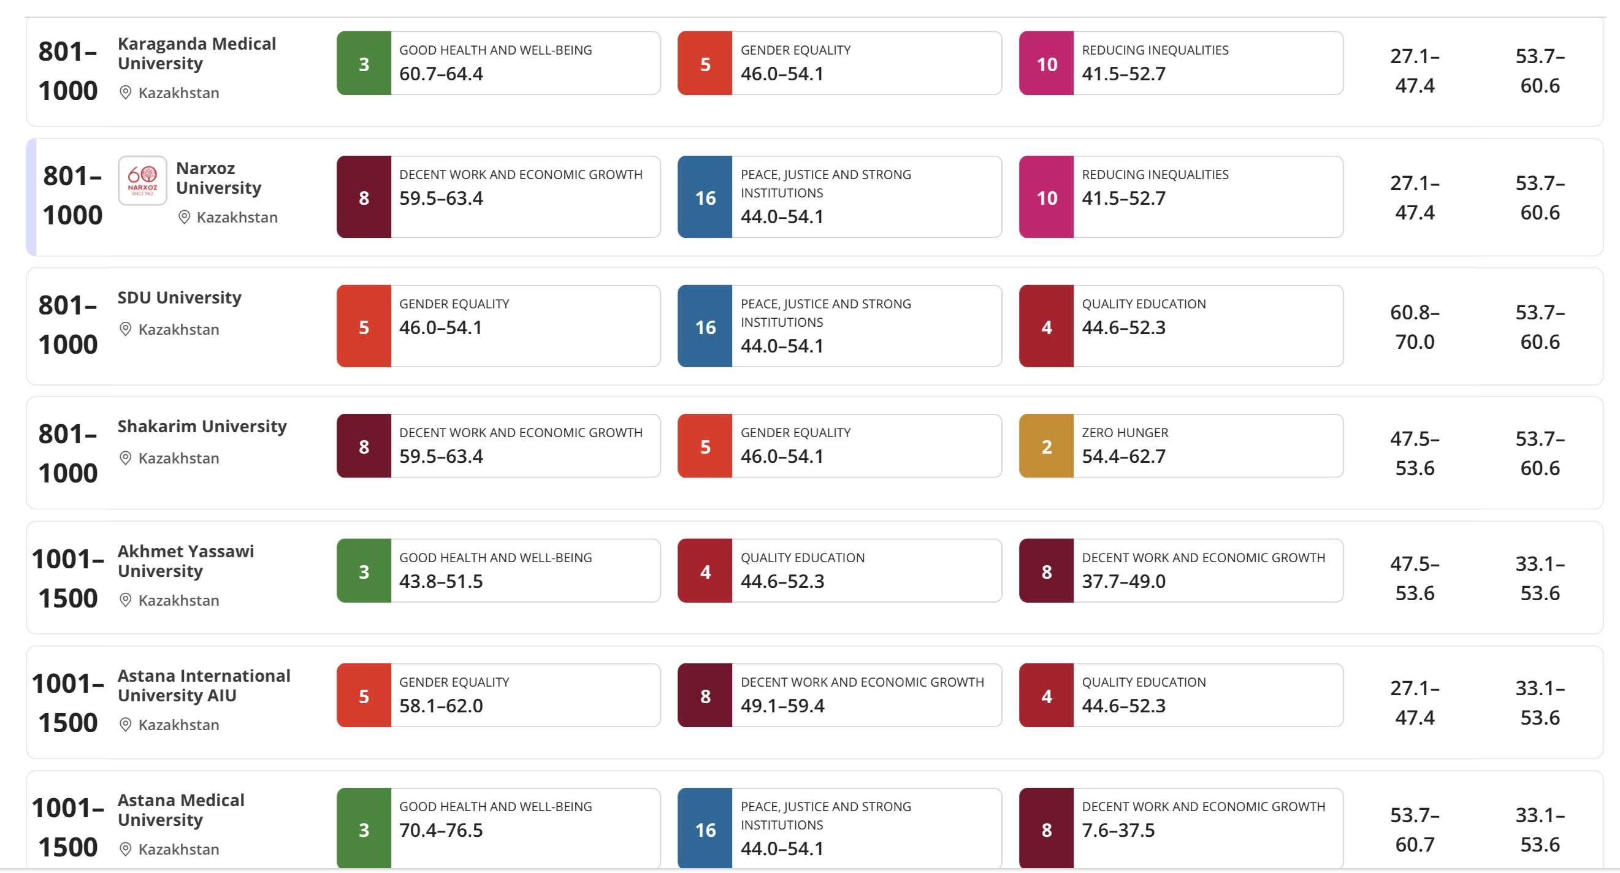Select Akhmet Yassawi Good Health score 43.8–51.5

tap(441, 581)
